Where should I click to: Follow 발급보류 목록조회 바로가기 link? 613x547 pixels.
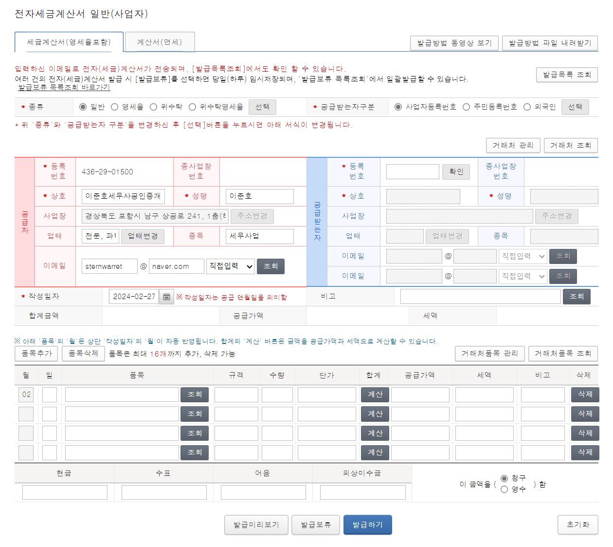(64, 87)
